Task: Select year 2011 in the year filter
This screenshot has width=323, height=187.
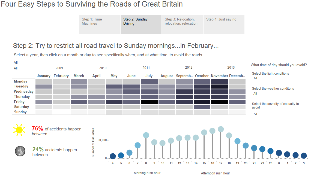Action: tap(146, 68)
